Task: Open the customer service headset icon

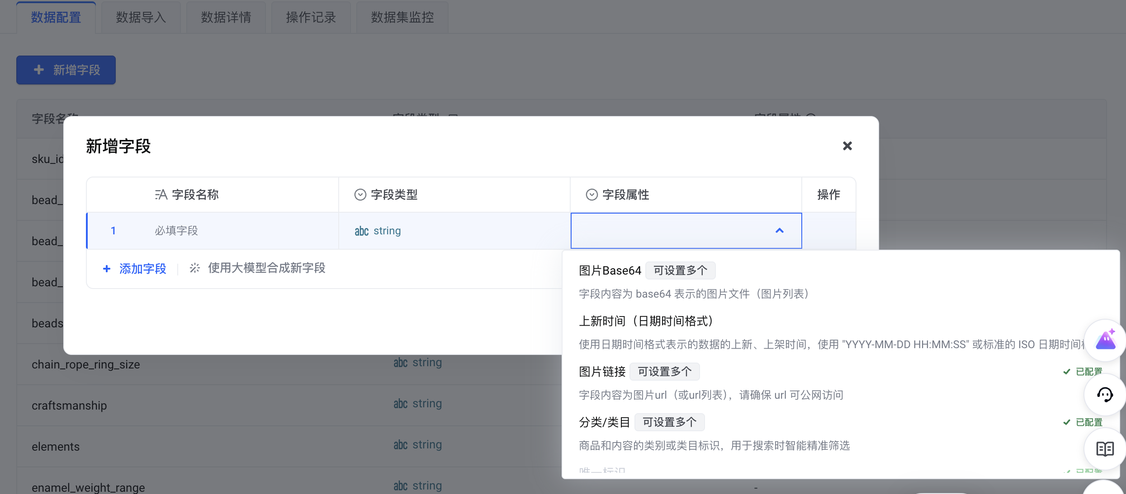Action: (1105, 395)
